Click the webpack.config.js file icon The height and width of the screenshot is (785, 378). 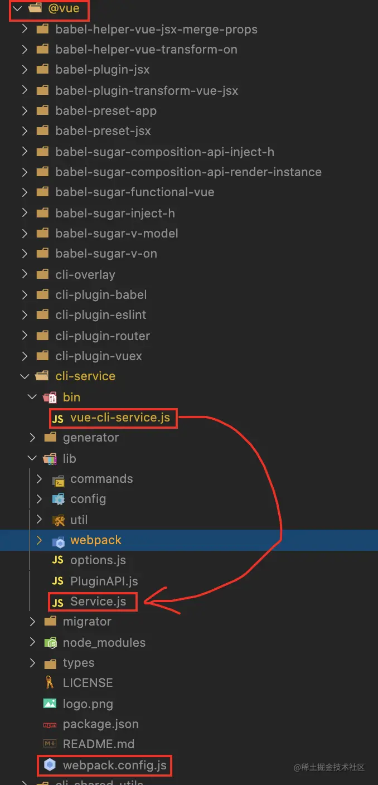click(x=50, y=765)
